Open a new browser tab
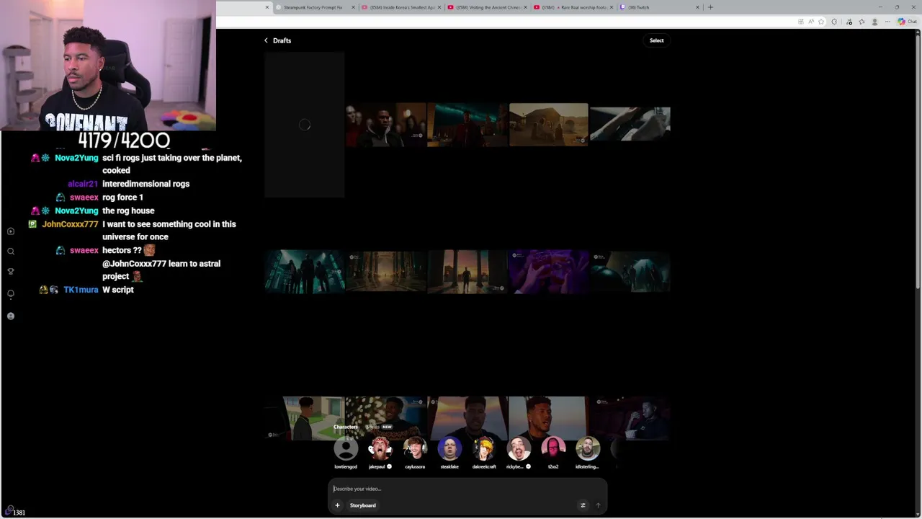This screenshot has width=922, height=519. tap(710, 7)
